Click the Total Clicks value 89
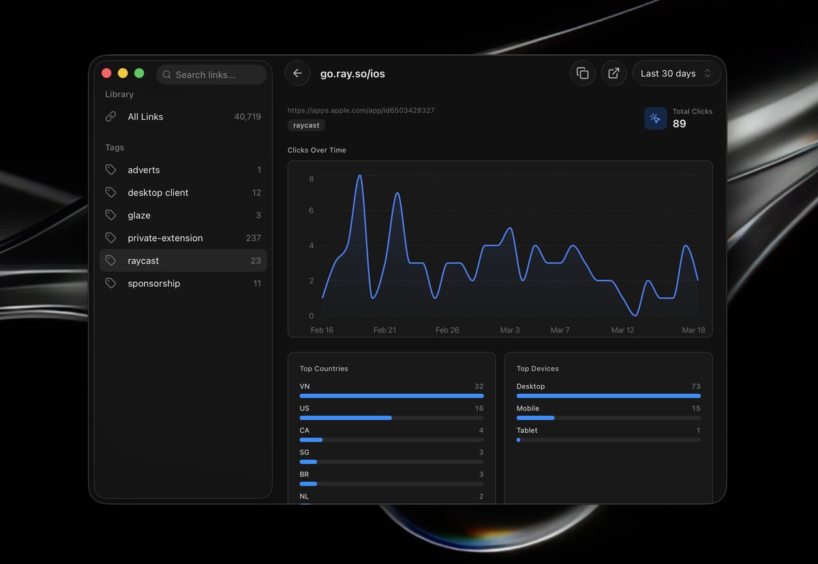 [x=679, y=124]
